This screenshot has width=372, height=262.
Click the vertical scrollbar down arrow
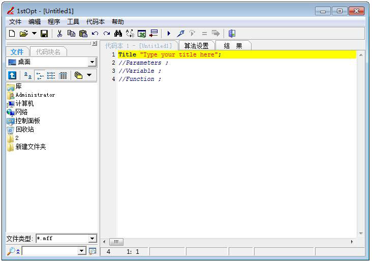(x=361, y=234)
